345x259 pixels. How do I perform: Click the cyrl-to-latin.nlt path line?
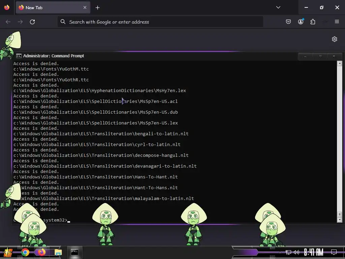pos(97,144)
